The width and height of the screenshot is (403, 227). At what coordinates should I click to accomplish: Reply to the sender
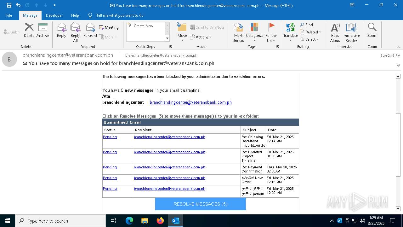tap(62, 30)
